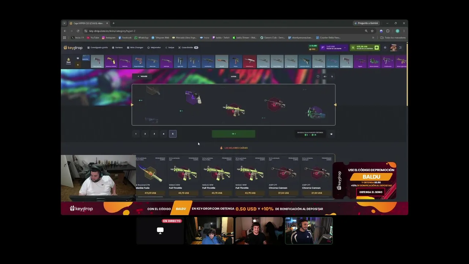Viewport: 469px width, 264px height.
Task: Open the Chrome extensions puzzle icon
Action: pos(388,31)
